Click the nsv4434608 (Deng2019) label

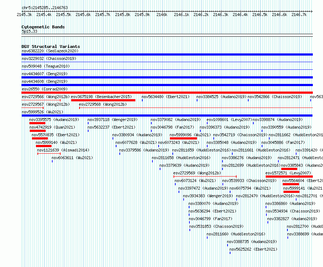click(x=45, y=81)
